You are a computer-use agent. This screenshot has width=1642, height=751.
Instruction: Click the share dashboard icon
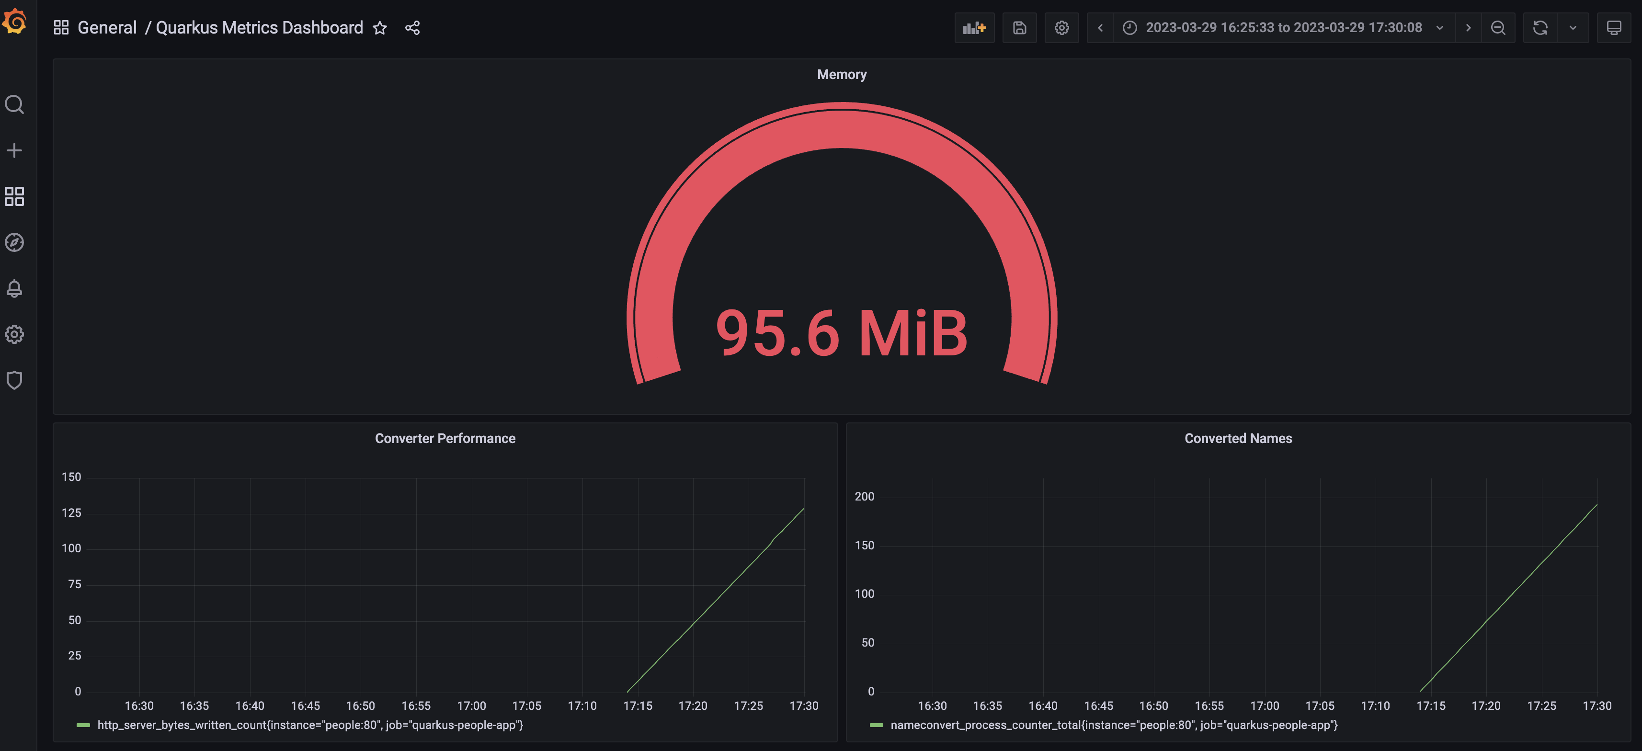click(412, 28)
